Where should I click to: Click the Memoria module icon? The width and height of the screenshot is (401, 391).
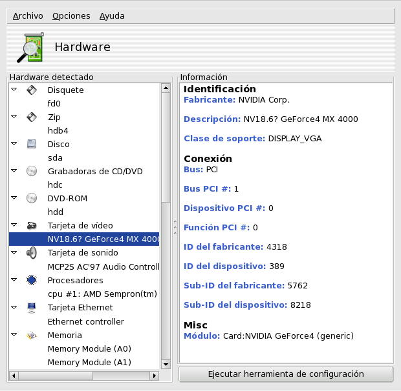tap(32, 336)
